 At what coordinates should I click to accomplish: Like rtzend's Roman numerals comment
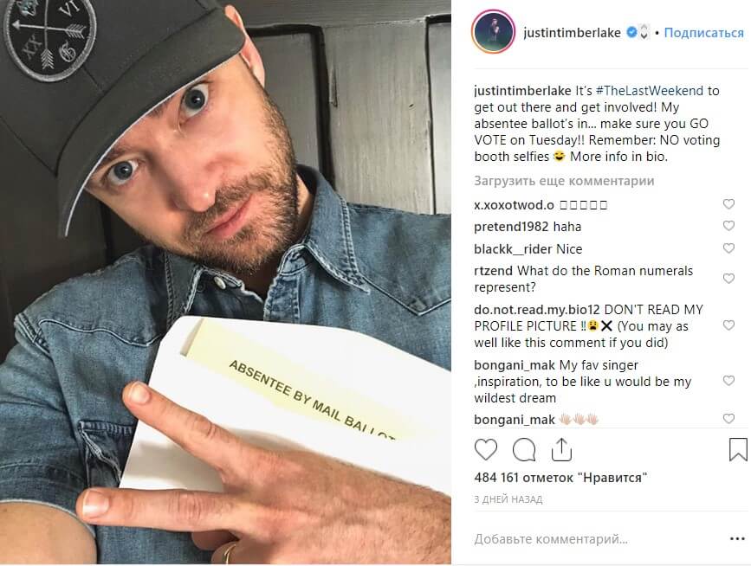click(x=728, y=279)
